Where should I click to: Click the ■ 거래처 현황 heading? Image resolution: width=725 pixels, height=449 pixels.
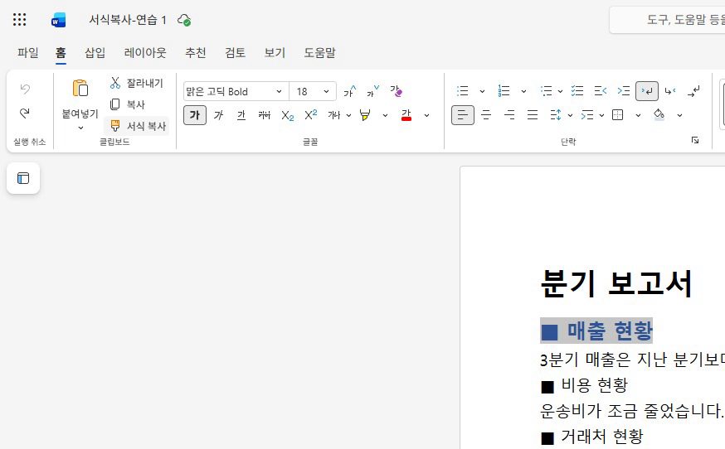[x=591, y=436]
